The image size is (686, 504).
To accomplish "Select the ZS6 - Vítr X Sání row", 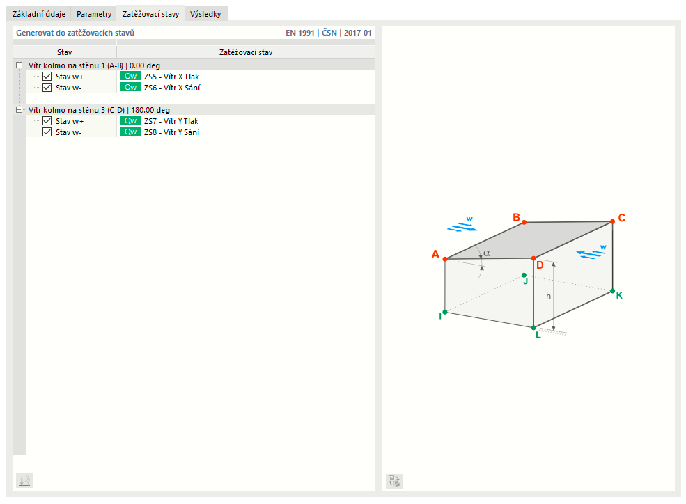I will pos(171,88).
